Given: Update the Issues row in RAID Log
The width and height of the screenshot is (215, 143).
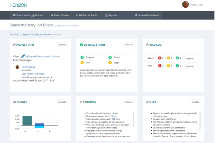Looking at the screenshot, I should pyautogui.click(x=190, y=59).
